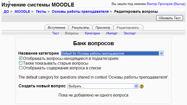Click the Редактировать вопросы breadcrumb text

(x=136, y=11)
